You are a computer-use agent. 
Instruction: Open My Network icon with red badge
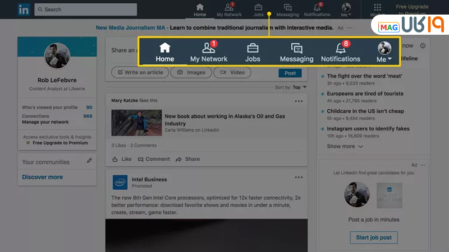pyautogui.click(x=209, y=48)
